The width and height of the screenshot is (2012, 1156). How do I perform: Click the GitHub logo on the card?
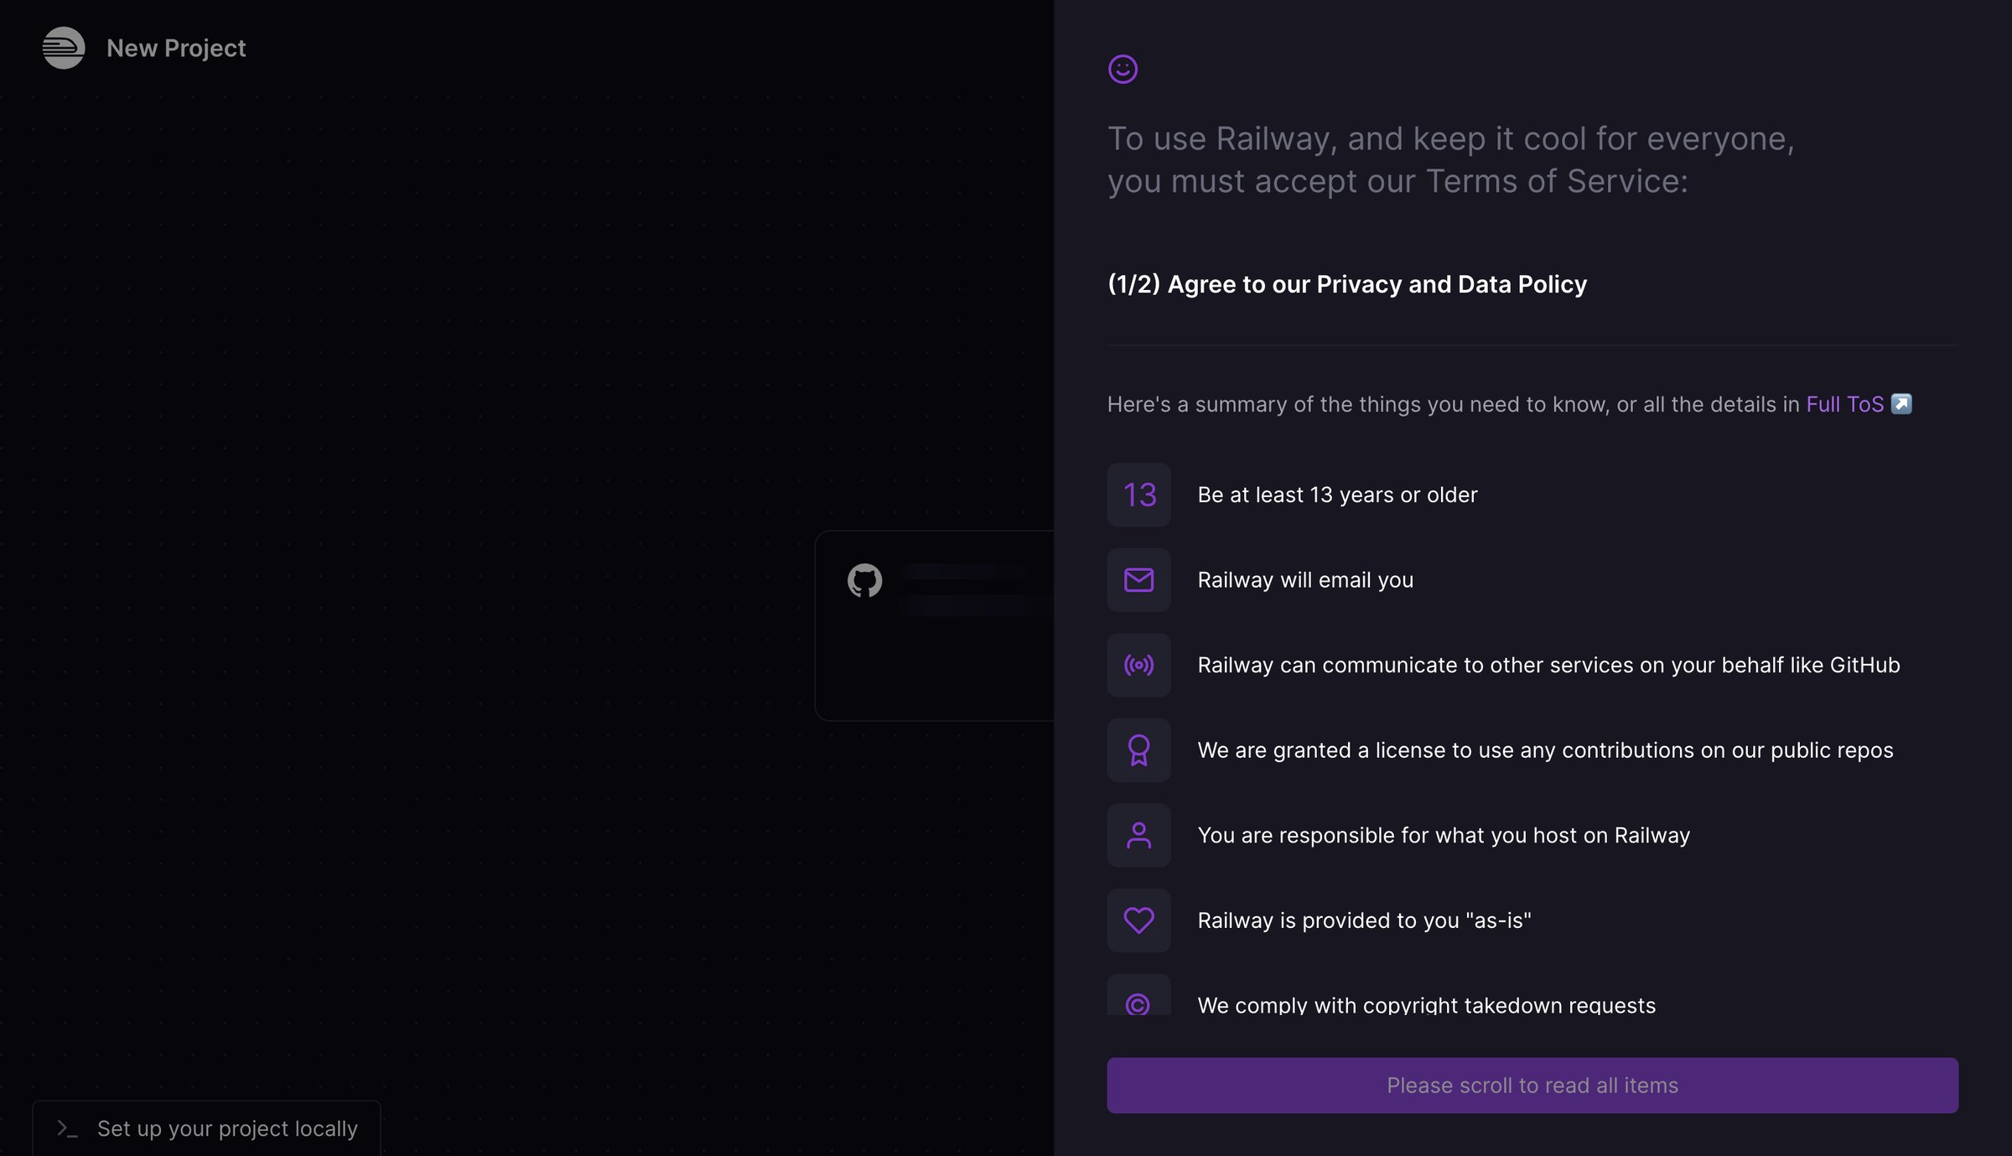tap(864, 580)
